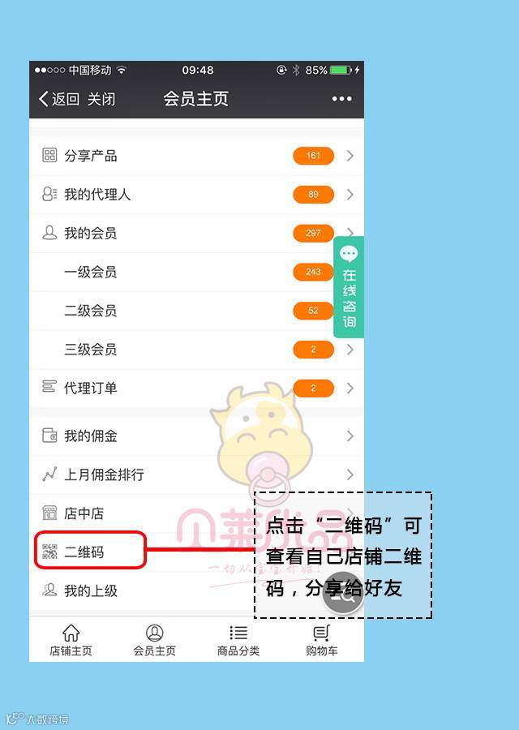This screenshot has width=519, height=730.
Task: Tap the 我的佣金 wallet icon
Action: pos(49,436)
